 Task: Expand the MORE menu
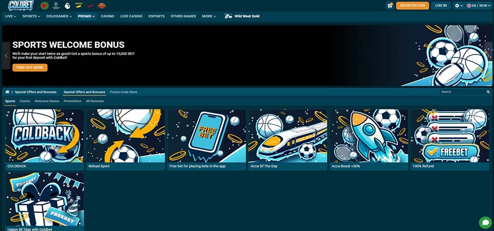pos(209,16)
